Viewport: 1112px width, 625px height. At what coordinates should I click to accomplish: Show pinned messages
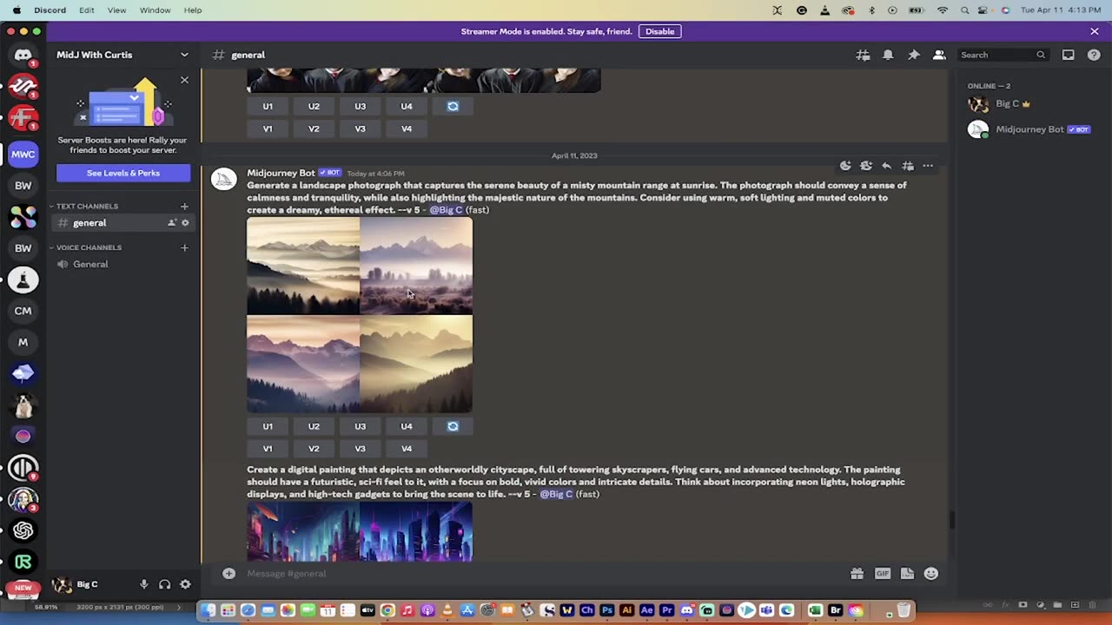pyautogui.click(x=914, y=55)
